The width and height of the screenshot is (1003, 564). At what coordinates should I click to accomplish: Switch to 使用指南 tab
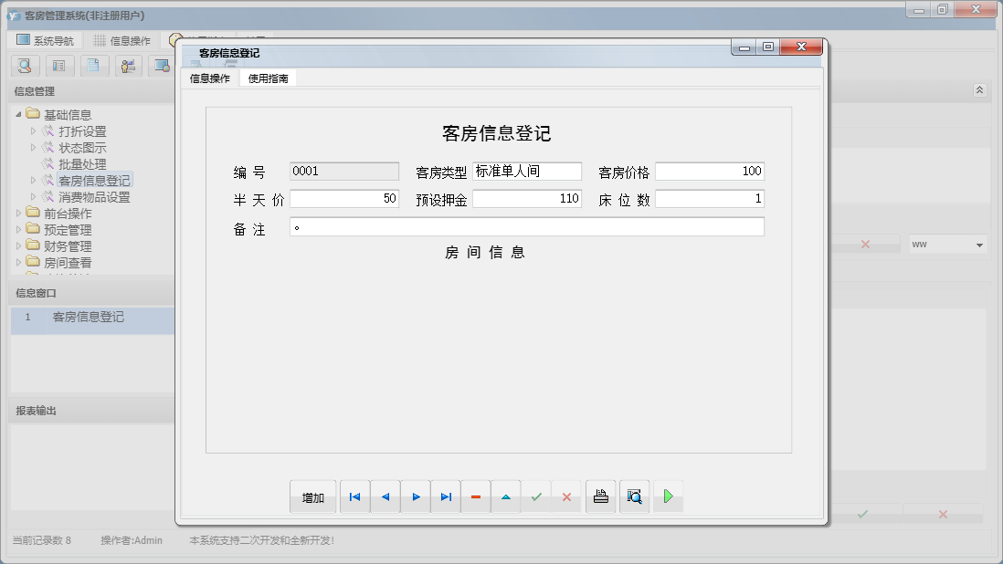point(268,78)
